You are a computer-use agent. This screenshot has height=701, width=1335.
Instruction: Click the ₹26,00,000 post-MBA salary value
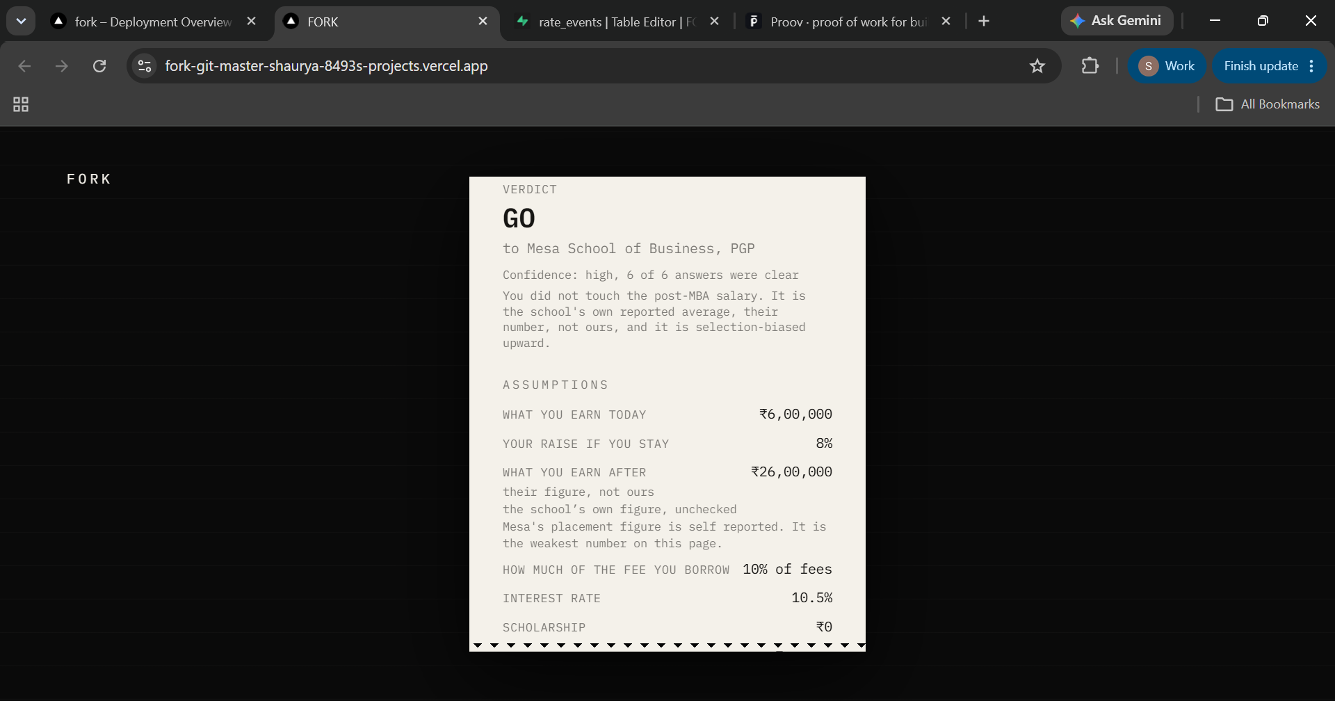click(791, 472)
